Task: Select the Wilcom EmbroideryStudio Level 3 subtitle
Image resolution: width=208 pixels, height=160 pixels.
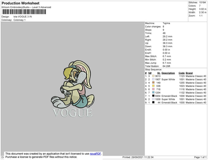Action: pyautogui.click(x=26, y=7)
